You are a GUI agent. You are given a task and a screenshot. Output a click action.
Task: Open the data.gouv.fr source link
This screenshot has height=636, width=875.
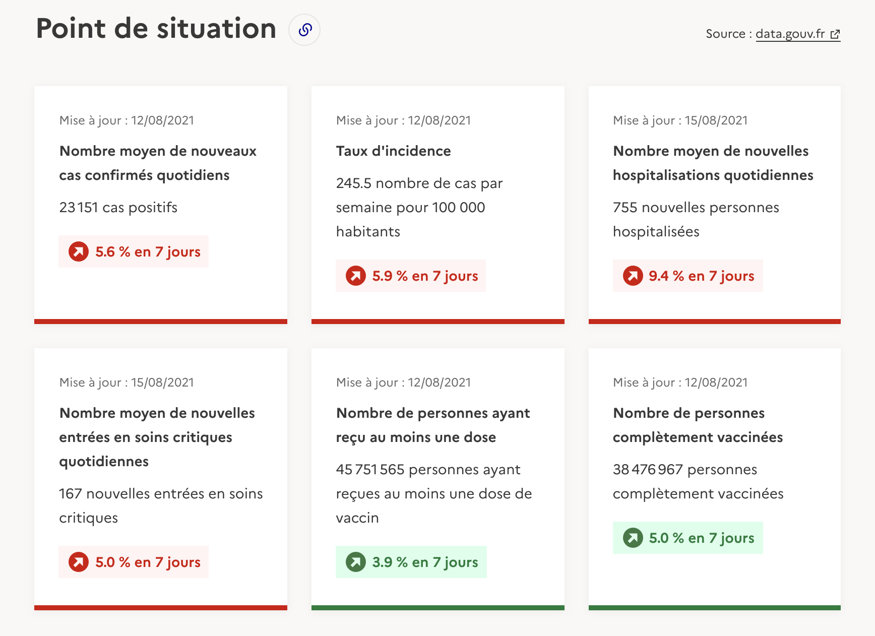[790, 34]
